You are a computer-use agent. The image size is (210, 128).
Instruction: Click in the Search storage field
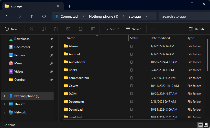(x=183, y=16)
